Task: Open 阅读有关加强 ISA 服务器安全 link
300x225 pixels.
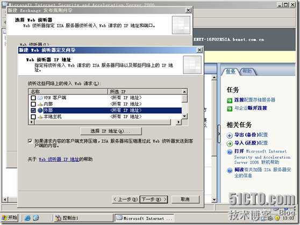Action: [262, 172]
